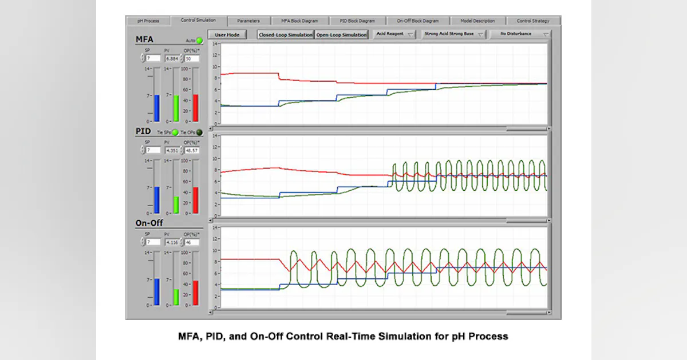This screenshot has height=360, width=687.
Task: Click the blue PID SP bar slider
Action: (x=157, y=187)
